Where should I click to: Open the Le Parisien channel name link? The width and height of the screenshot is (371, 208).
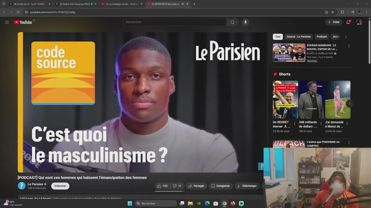point(35,184)
